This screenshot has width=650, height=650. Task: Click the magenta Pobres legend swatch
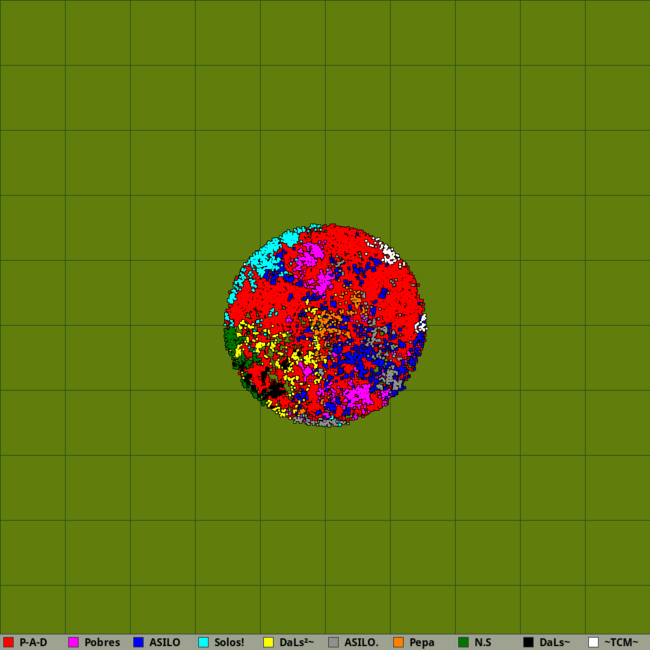(73, 642)
